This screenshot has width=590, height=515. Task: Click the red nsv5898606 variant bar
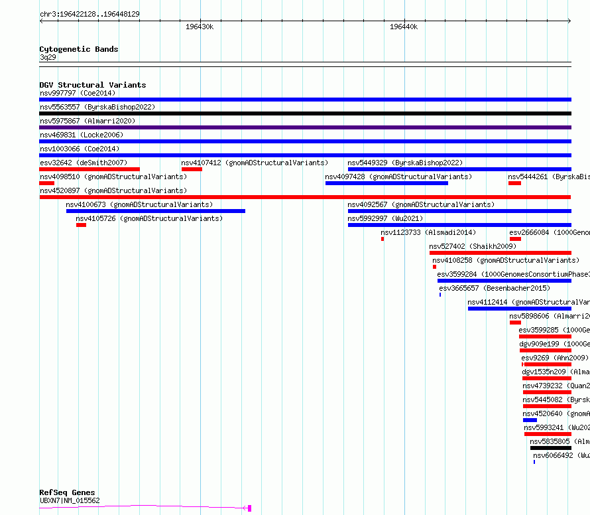click(x=516, y=323)
